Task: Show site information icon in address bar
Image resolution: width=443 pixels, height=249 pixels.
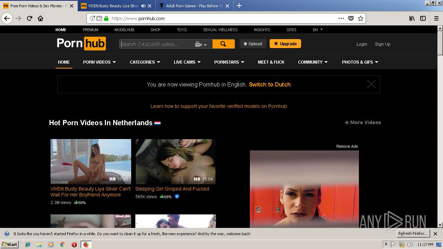Action: click(92, 18)
